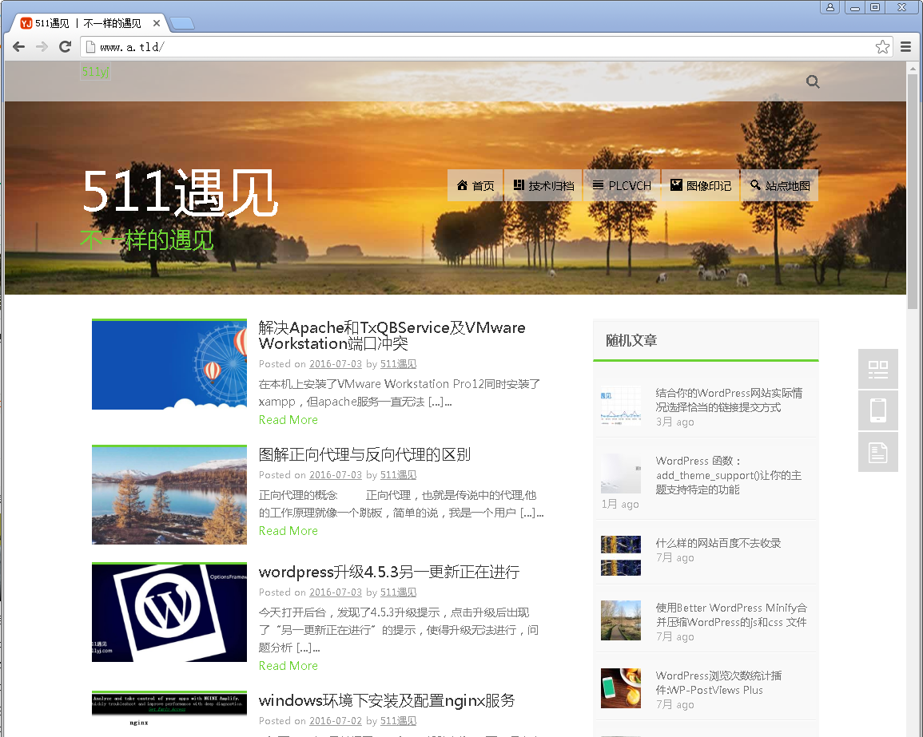Open sidebar post WP-PostViews Plus

(718, 683)
